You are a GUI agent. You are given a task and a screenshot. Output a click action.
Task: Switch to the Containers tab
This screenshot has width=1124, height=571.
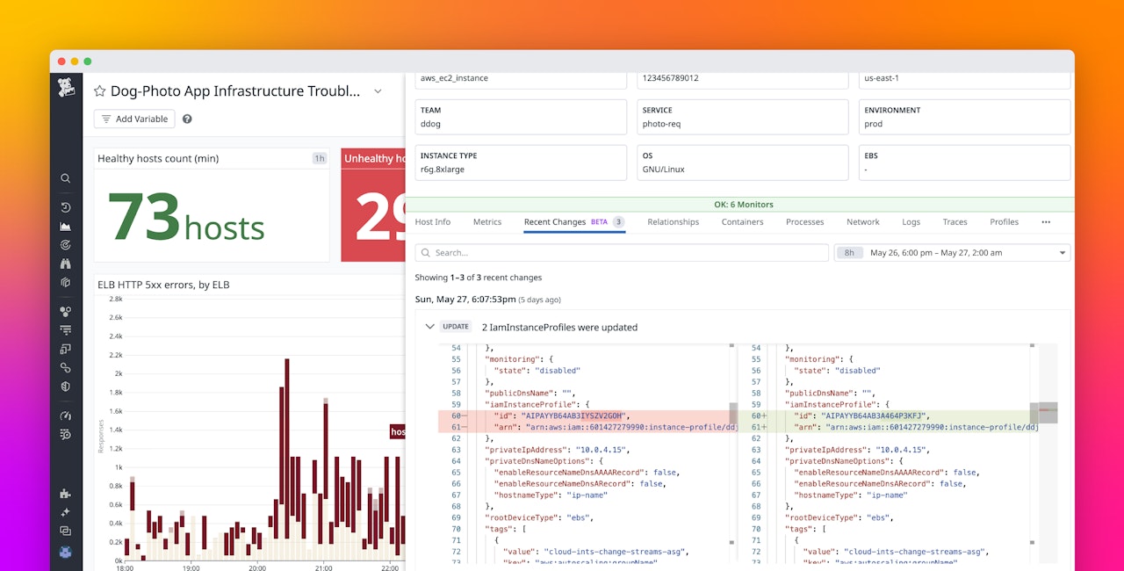742,221
